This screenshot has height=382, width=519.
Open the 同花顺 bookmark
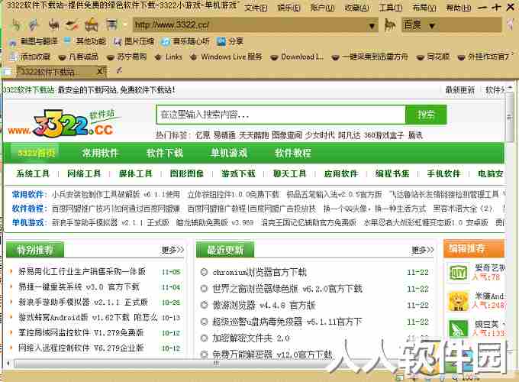[434, 57]
